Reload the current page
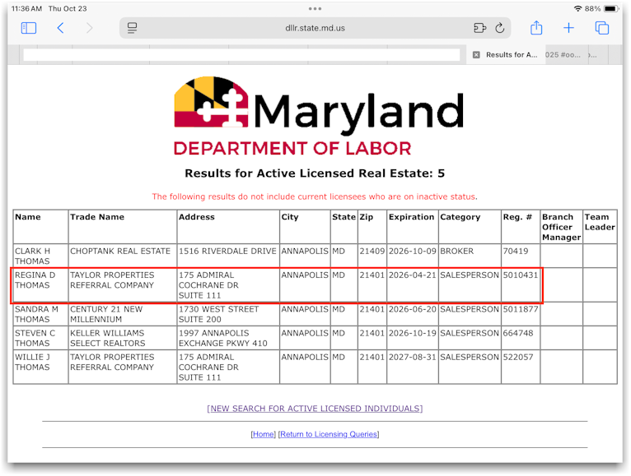 [499, 28]
